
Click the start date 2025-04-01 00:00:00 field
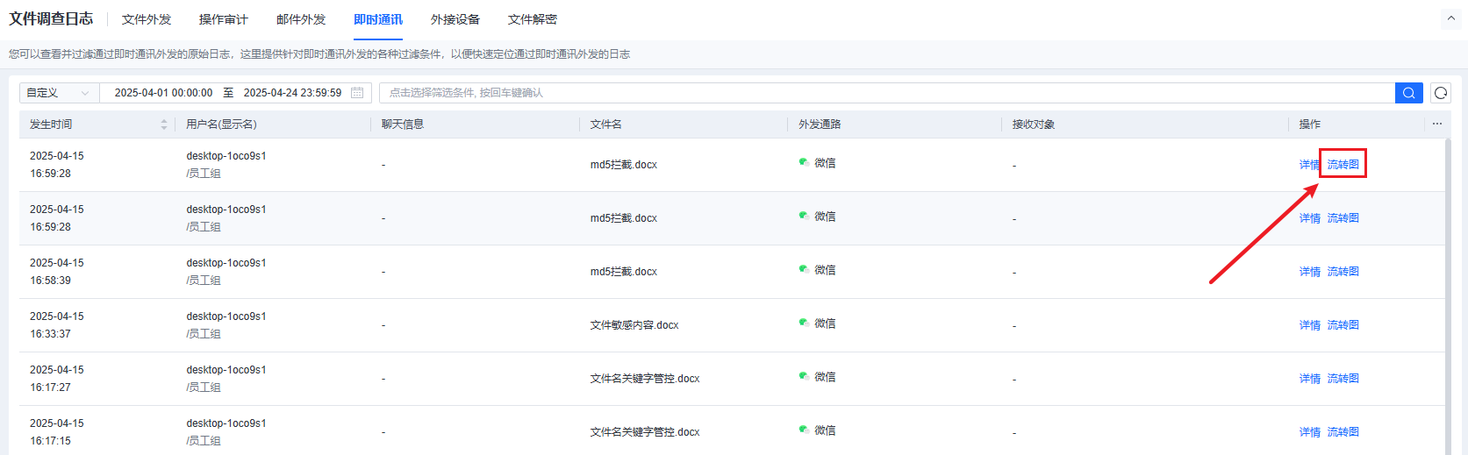coord(163,93)
